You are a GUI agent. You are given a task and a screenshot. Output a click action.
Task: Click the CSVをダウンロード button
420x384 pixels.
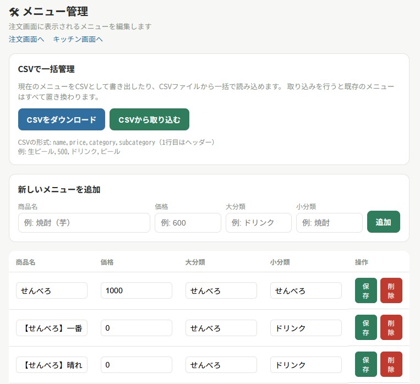click(62, 119)
